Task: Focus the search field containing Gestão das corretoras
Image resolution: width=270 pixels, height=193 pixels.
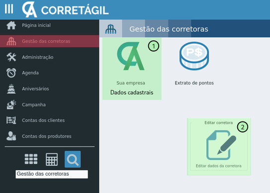Action: (x=52, y=174)
